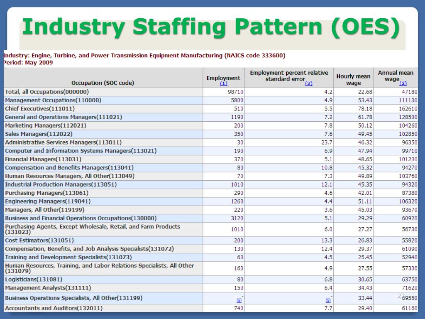Select row 'Compensation, Benefits, and Job Analysis Specialists(131072)'

pyautogui.click(x=210, y=249)
